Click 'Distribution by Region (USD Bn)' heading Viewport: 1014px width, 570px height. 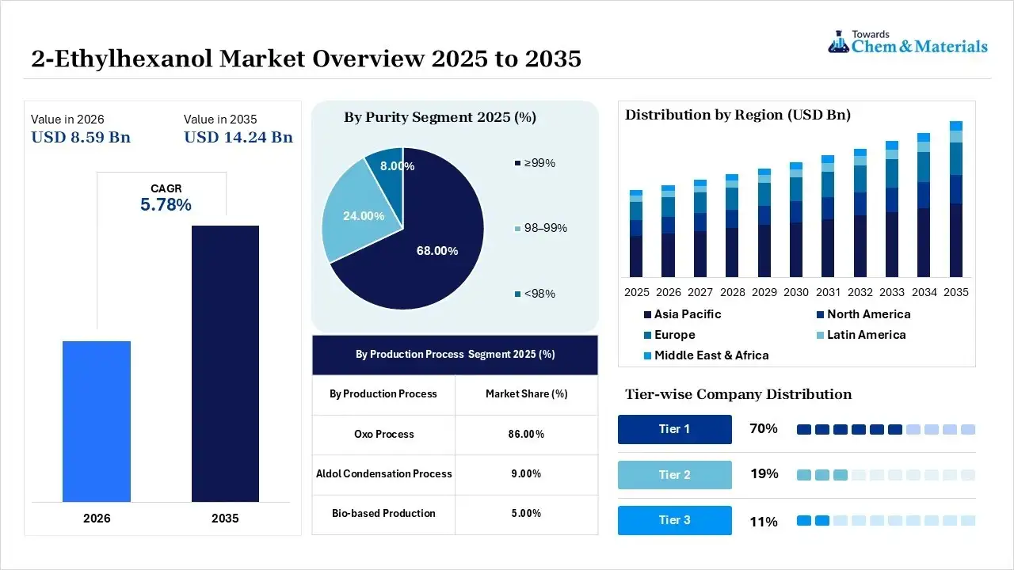point(738,115)
